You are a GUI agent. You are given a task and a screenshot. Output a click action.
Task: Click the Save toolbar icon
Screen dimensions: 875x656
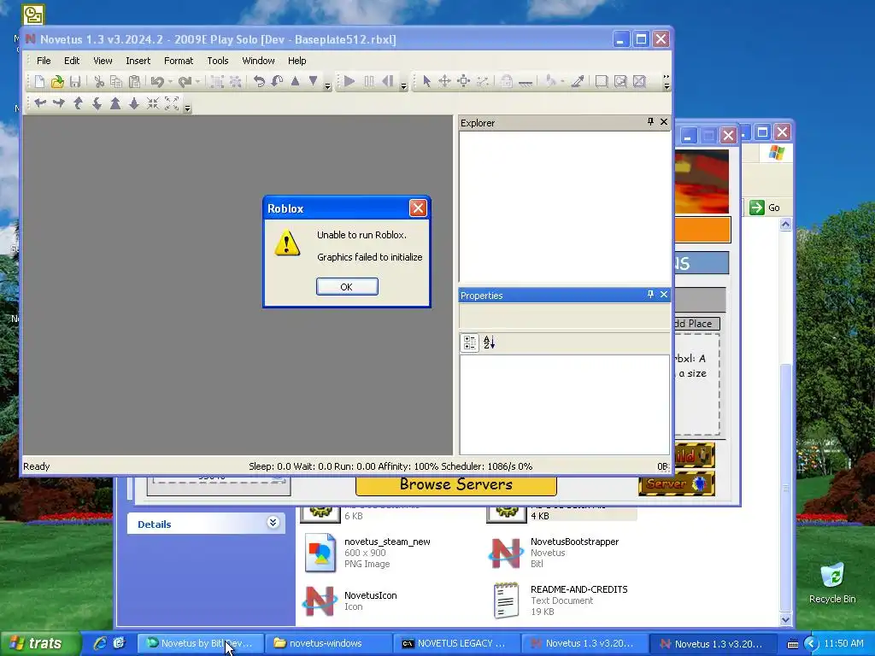tap(75, 81)
